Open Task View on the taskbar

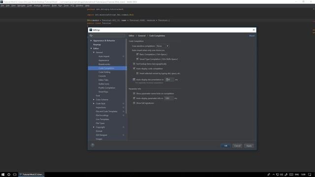click(15, 175)
